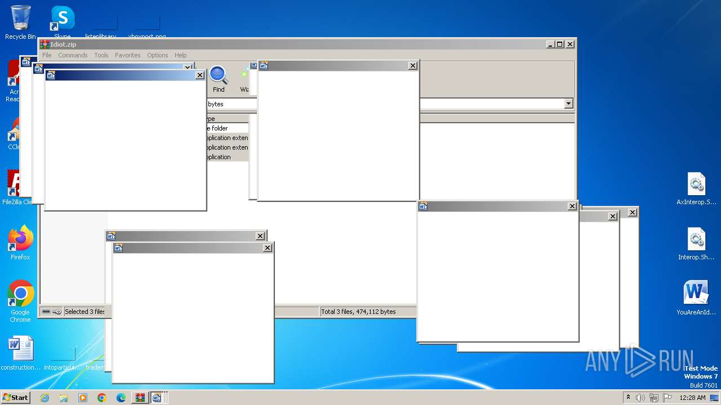Open File Explorer from the taskbar

(64, 398)
